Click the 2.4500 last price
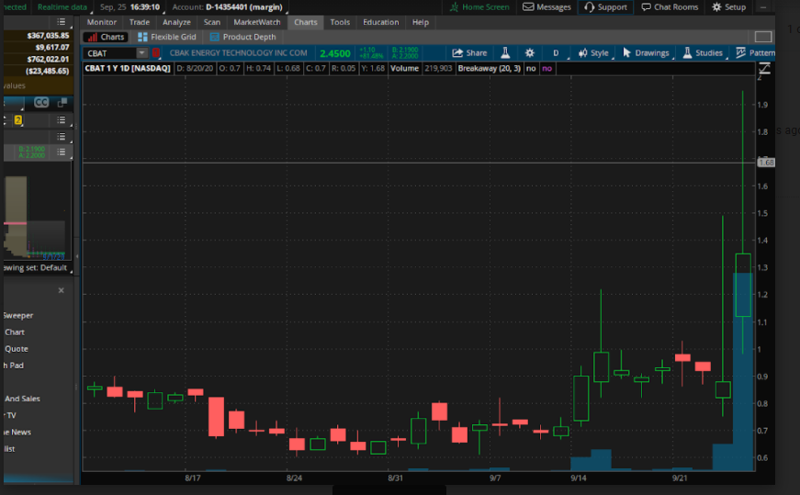 334,53
